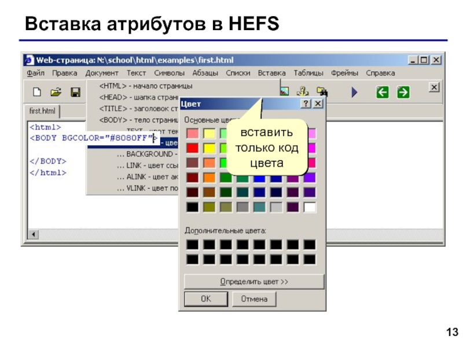The image size is (463, 347).
Task: Click the New document icon
Action: (37, 92)
